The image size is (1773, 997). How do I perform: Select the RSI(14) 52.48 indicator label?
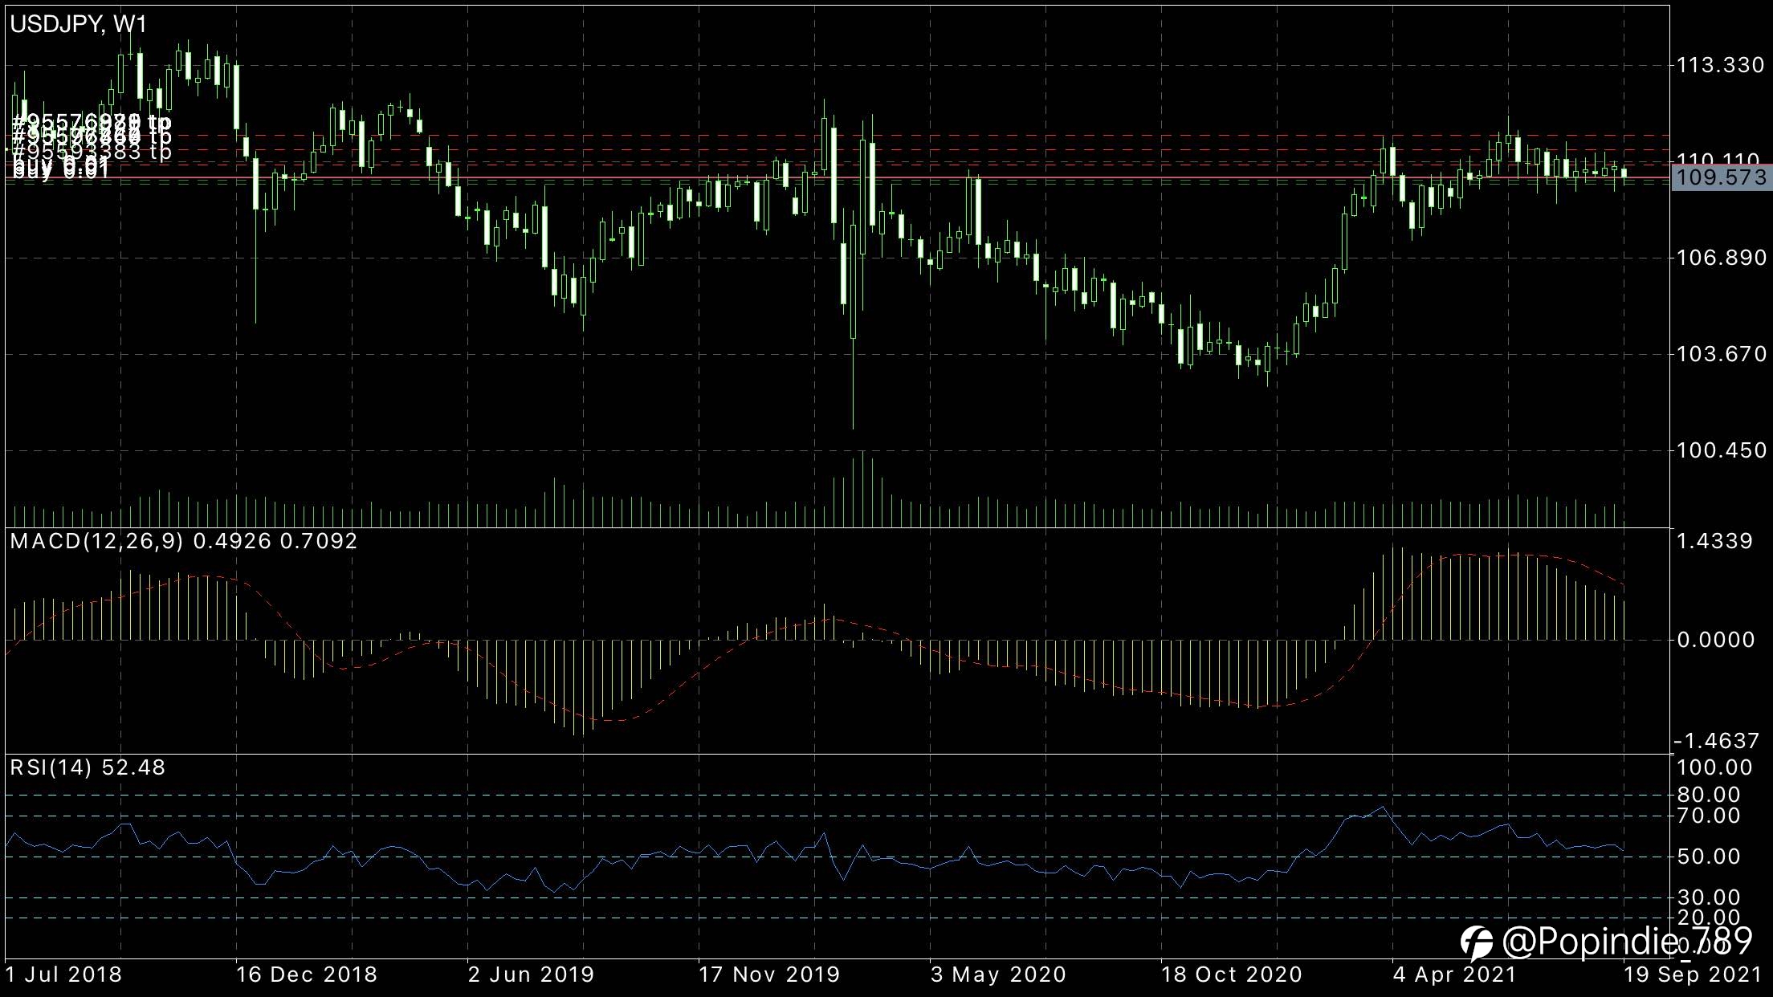coord(88,767)
